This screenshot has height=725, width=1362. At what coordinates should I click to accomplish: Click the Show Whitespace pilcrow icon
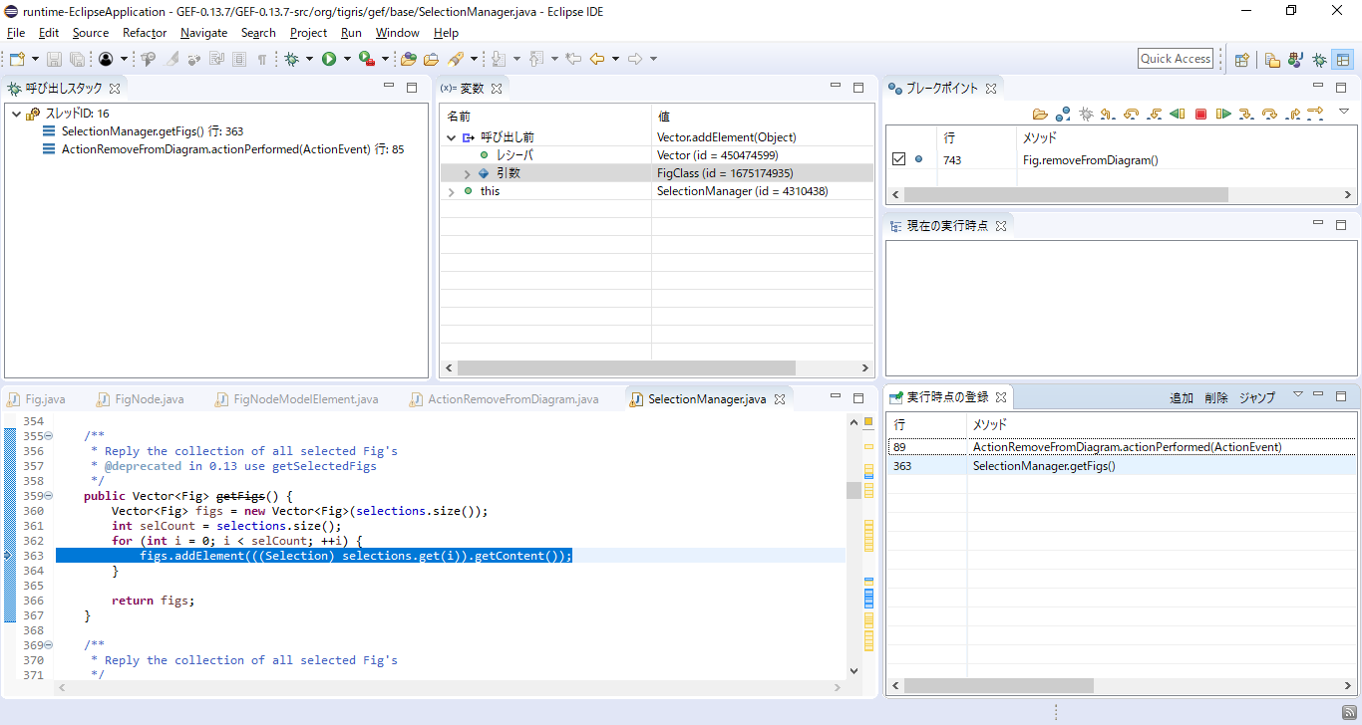tap(261, 59)
